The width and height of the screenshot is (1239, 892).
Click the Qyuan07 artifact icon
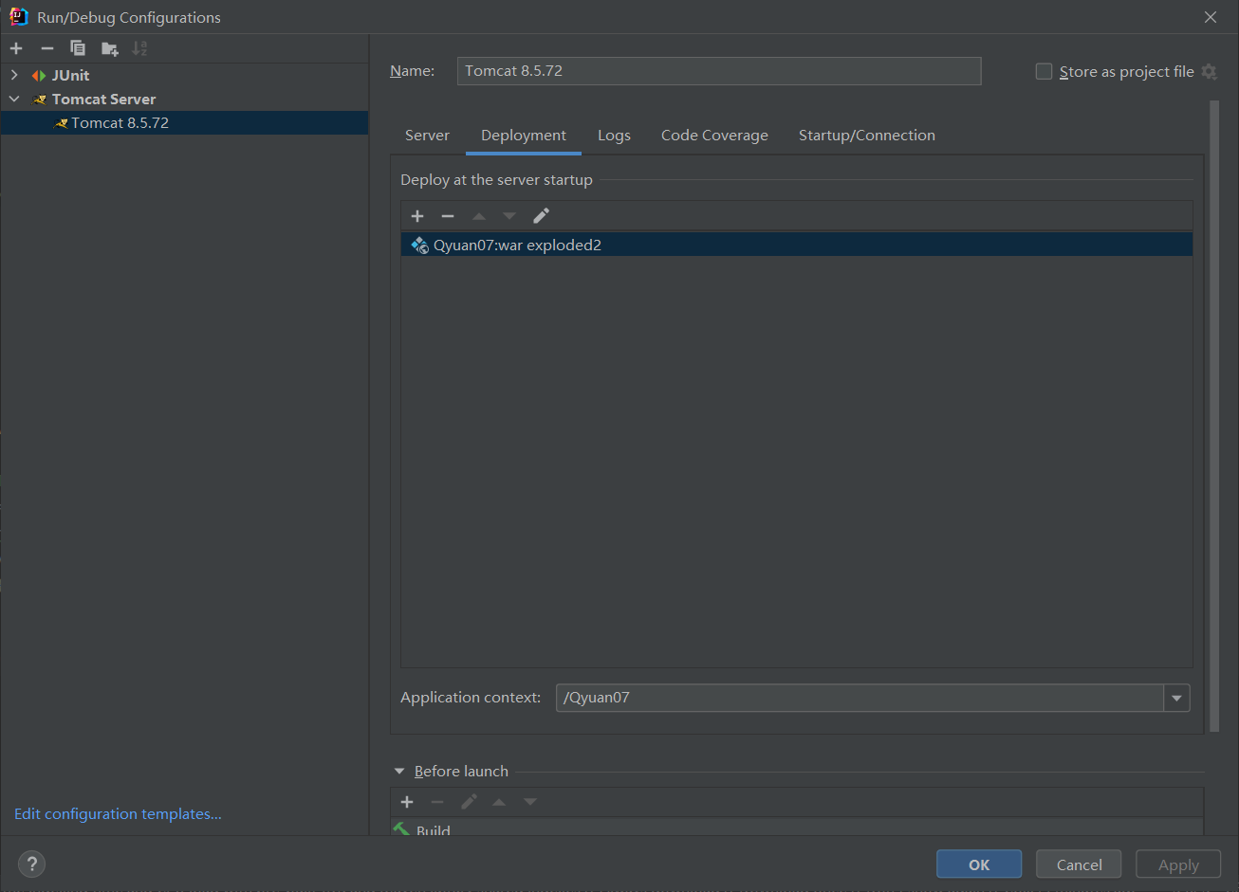(419, 246)
